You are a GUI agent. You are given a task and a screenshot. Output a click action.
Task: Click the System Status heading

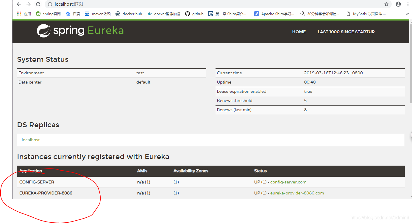click(x=43, y=59)
